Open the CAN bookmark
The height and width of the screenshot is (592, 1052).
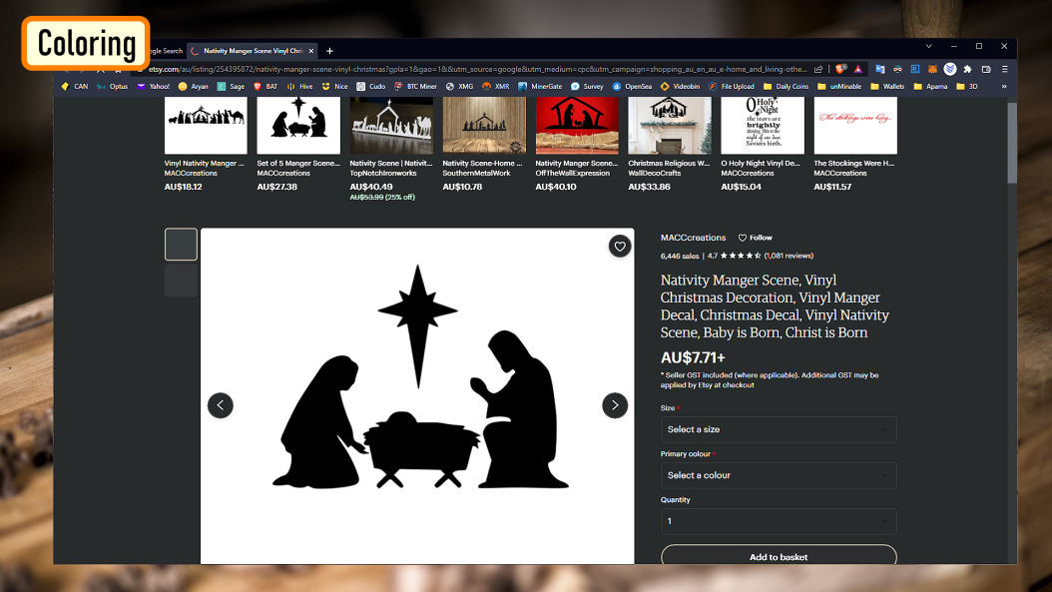75,87
